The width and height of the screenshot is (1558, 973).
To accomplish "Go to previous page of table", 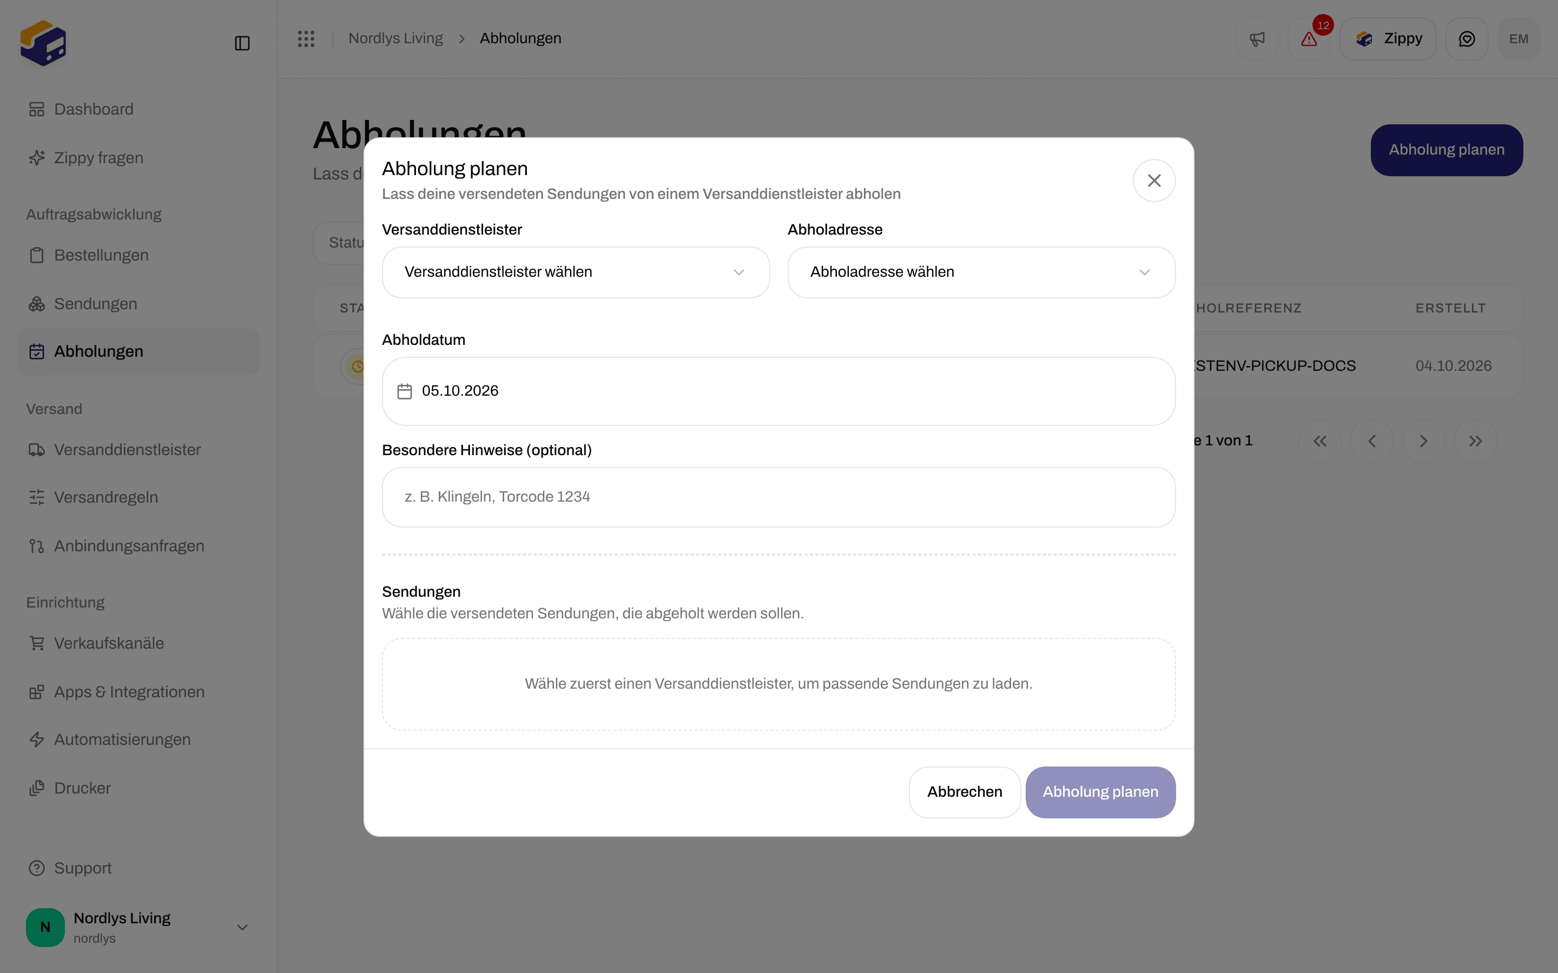I will [1372, 441].
